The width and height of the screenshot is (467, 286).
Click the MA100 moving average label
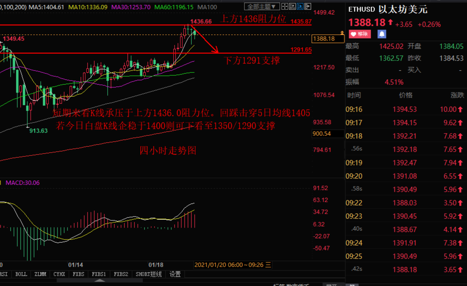[x=207, y=7]
